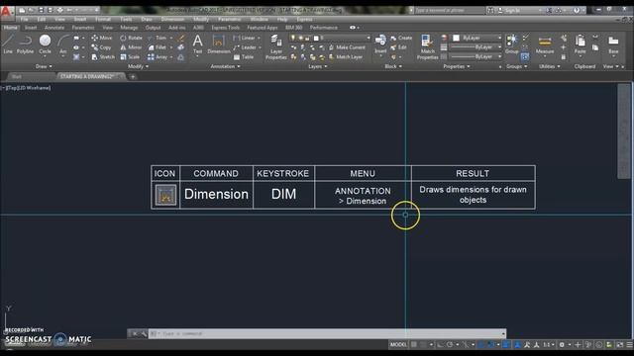Open the object color ByLayer dropdown
Screen dimensions: 634x356
(476, 38)
